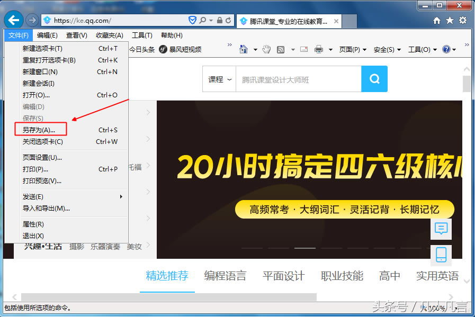475x317 pixels.
Task: Select the third carousel dot indicator
Action: [304, 247]
